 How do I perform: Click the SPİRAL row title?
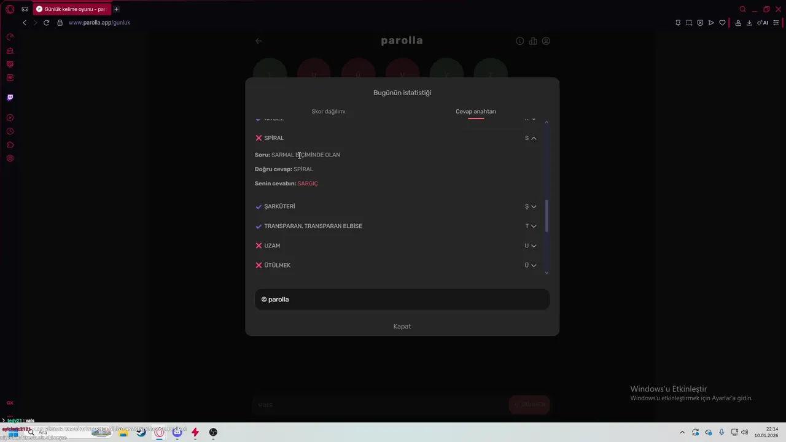point(274,138)
